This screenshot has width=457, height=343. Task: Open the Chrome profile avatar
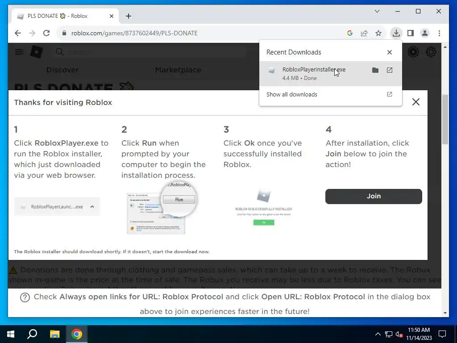pyautogui.click(x=425, y=33)
